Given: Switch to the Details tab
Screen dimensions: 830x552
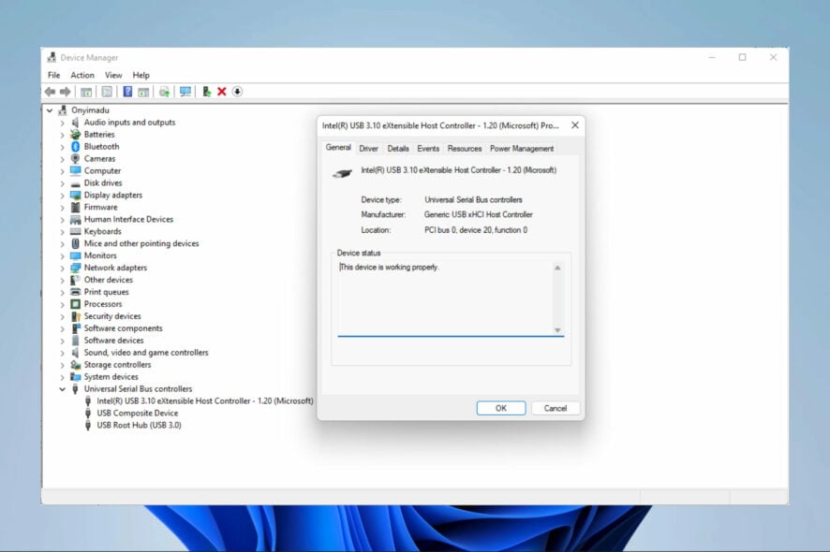Looking at the screenshot, I should click(x=398, y=149).
